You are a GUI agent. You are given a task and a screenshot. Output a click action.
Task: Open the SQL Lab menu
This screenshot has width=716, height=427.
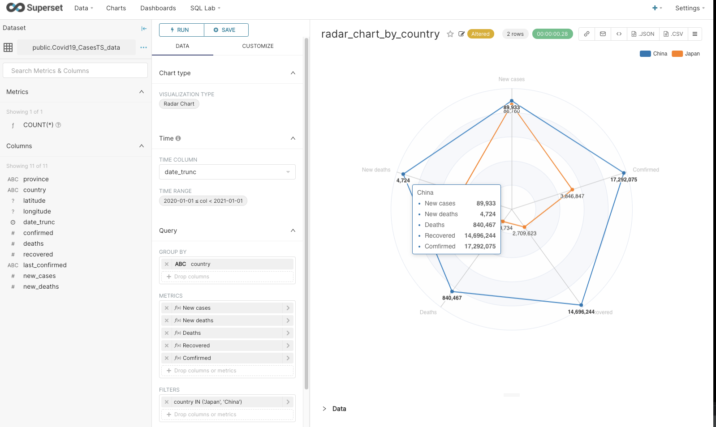click(205, 8)
